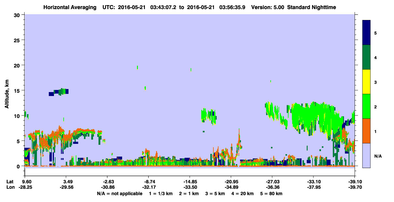Click the colorbar label '5'
Viewport: 394px width, 202px height.
click(x=376, y=33)
